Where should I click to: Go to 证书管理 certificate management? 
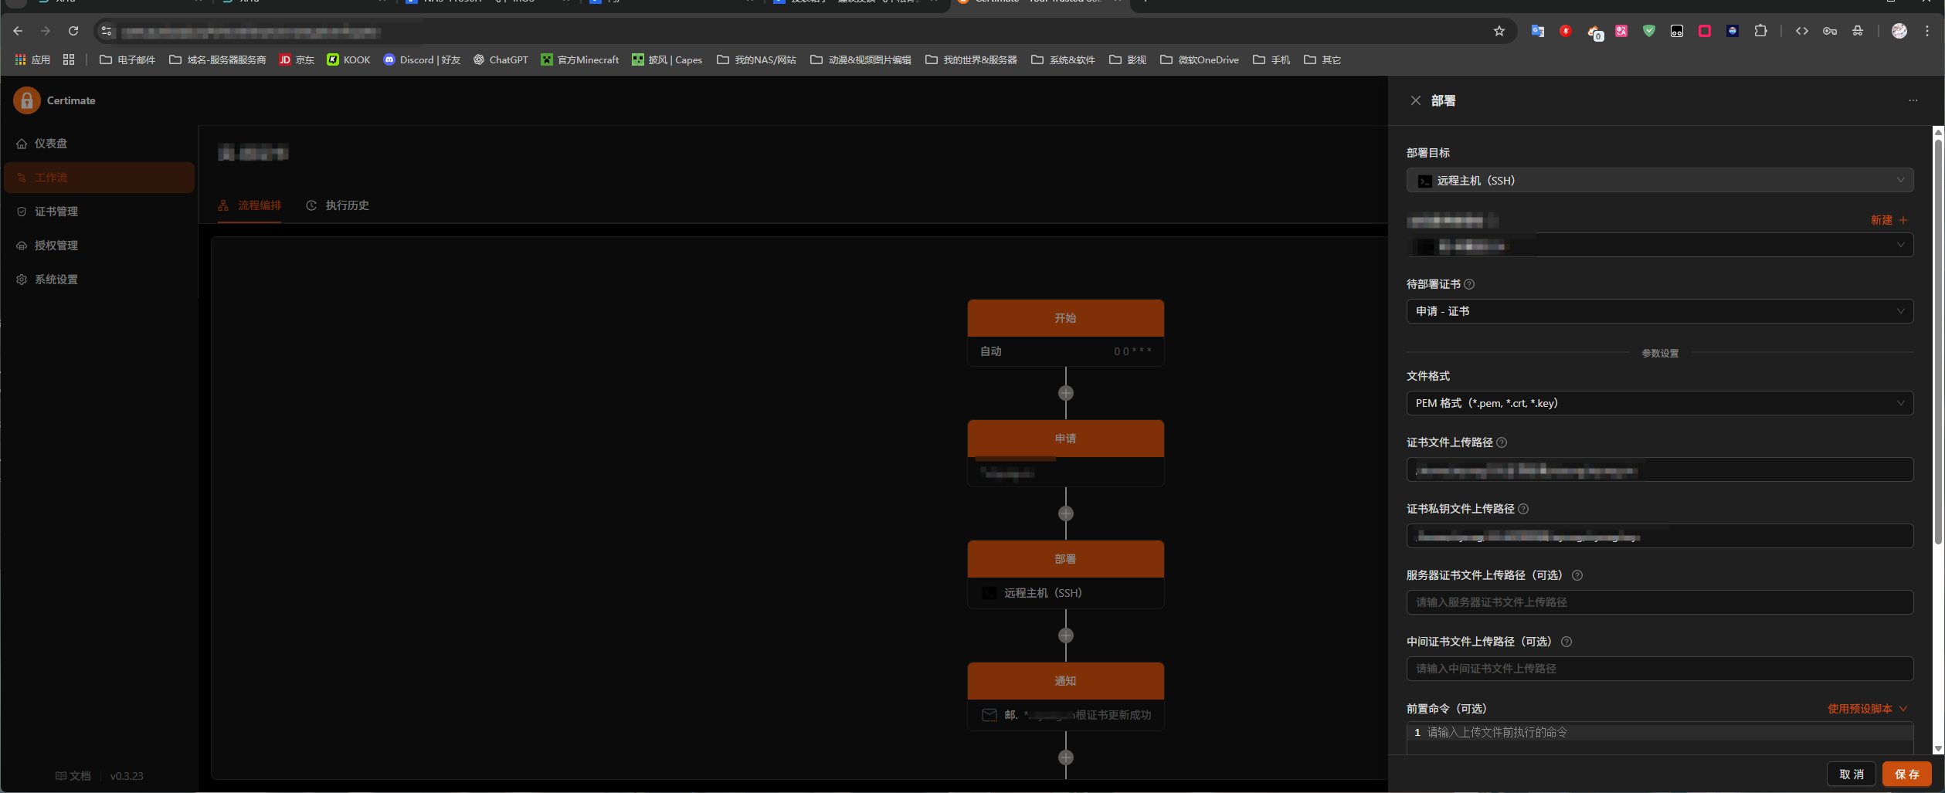(99, 212)
